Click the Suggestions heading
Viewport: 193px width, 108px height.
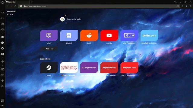coord(45,59)
